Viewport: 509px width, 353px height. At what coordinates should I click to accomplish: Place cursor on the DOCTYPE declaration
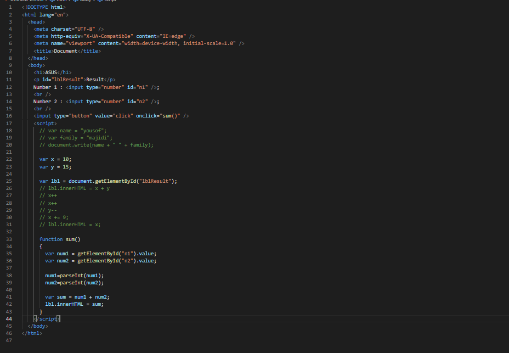[43, 7]
